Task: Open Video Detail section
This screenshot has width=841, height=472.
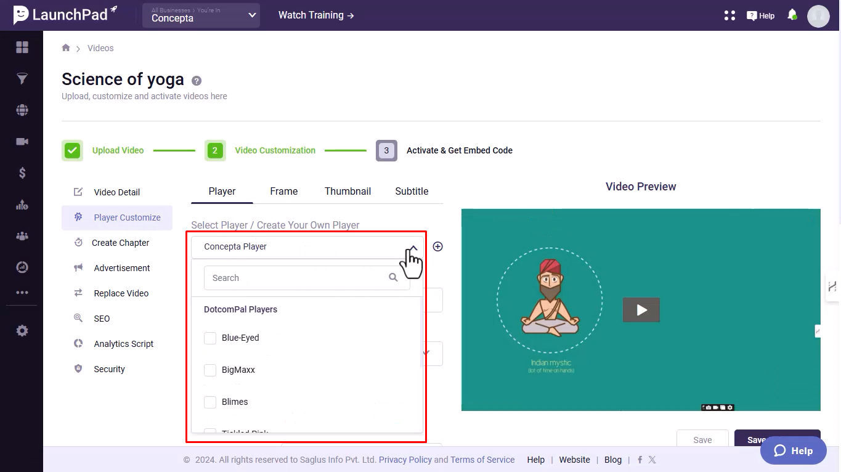Action: pos(117,192)
